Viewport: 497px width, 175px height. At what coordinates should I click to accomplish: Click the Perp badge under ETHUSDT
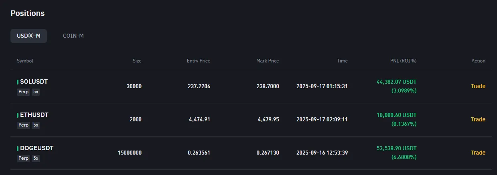[x=24, y=125]
